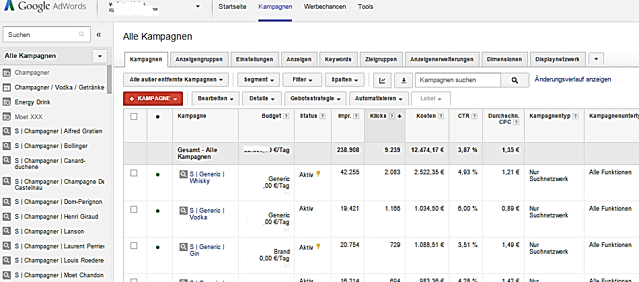The height and width of the screenshot is (282, 639).
Task: Click the search magnifier in Kampagnen suchen
Action: (x=515, y=80)
